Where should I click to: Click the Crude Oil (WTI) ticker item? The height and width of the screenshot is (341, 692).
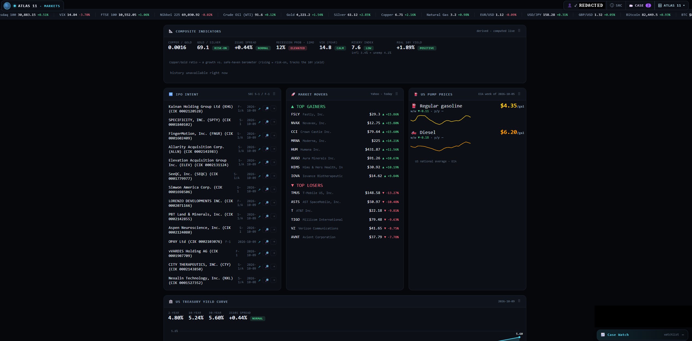[249, 15]
